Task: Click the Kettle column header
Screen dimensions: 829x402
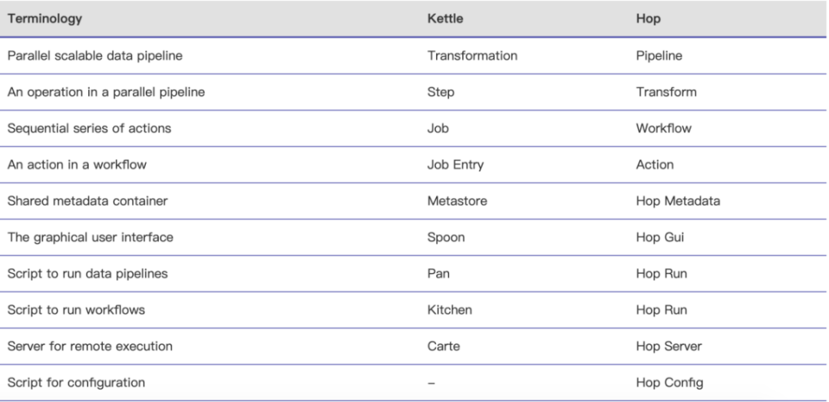Action: (444, 19)
